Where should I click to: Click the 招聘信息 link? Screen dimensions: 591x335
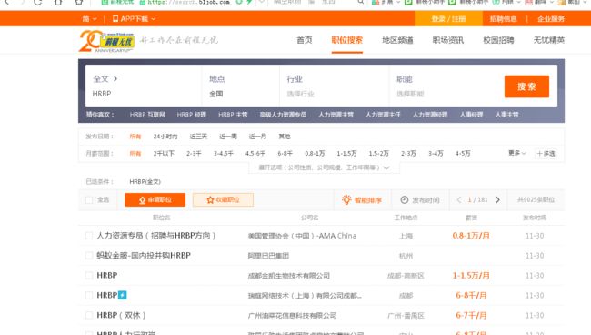[x=503, y=19]
